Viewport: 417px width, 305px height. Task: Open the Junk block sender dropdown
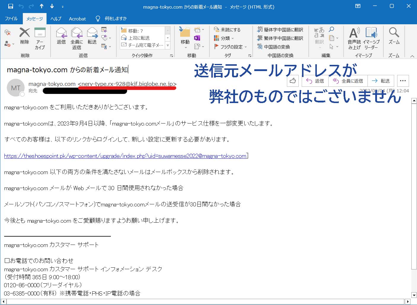9,44
